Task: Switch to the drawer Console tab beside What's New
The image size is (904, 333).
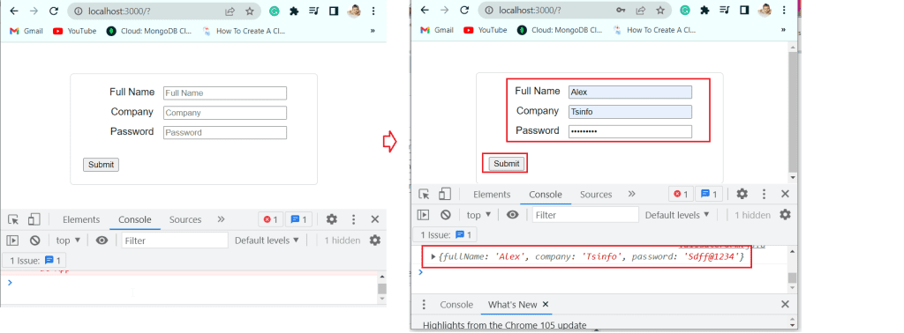Action: click(456, 305)
